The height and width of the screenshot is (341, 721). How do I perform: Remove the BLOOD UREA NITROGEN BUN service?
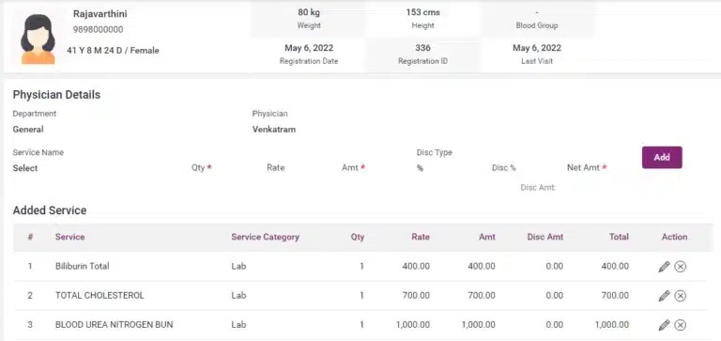(x=680, y=325)
